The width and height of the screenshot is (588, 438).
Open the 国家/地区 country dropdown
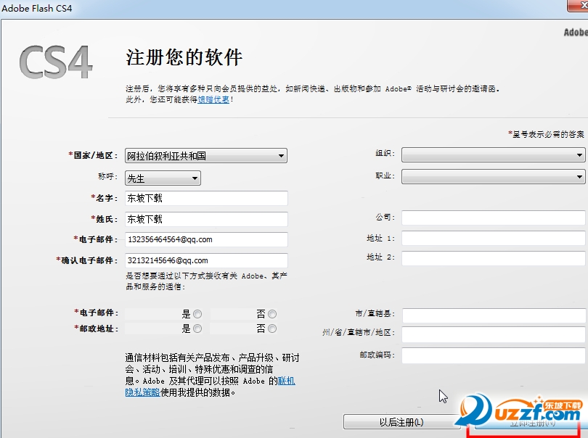click(206, 155)
